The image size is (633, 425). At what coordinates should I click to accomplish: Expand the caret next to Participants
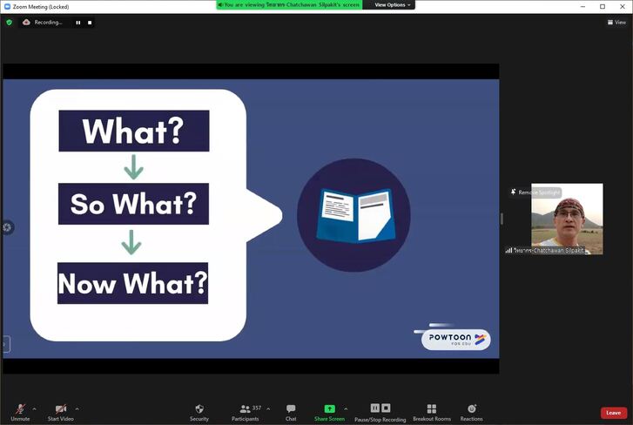pos(268,408)
